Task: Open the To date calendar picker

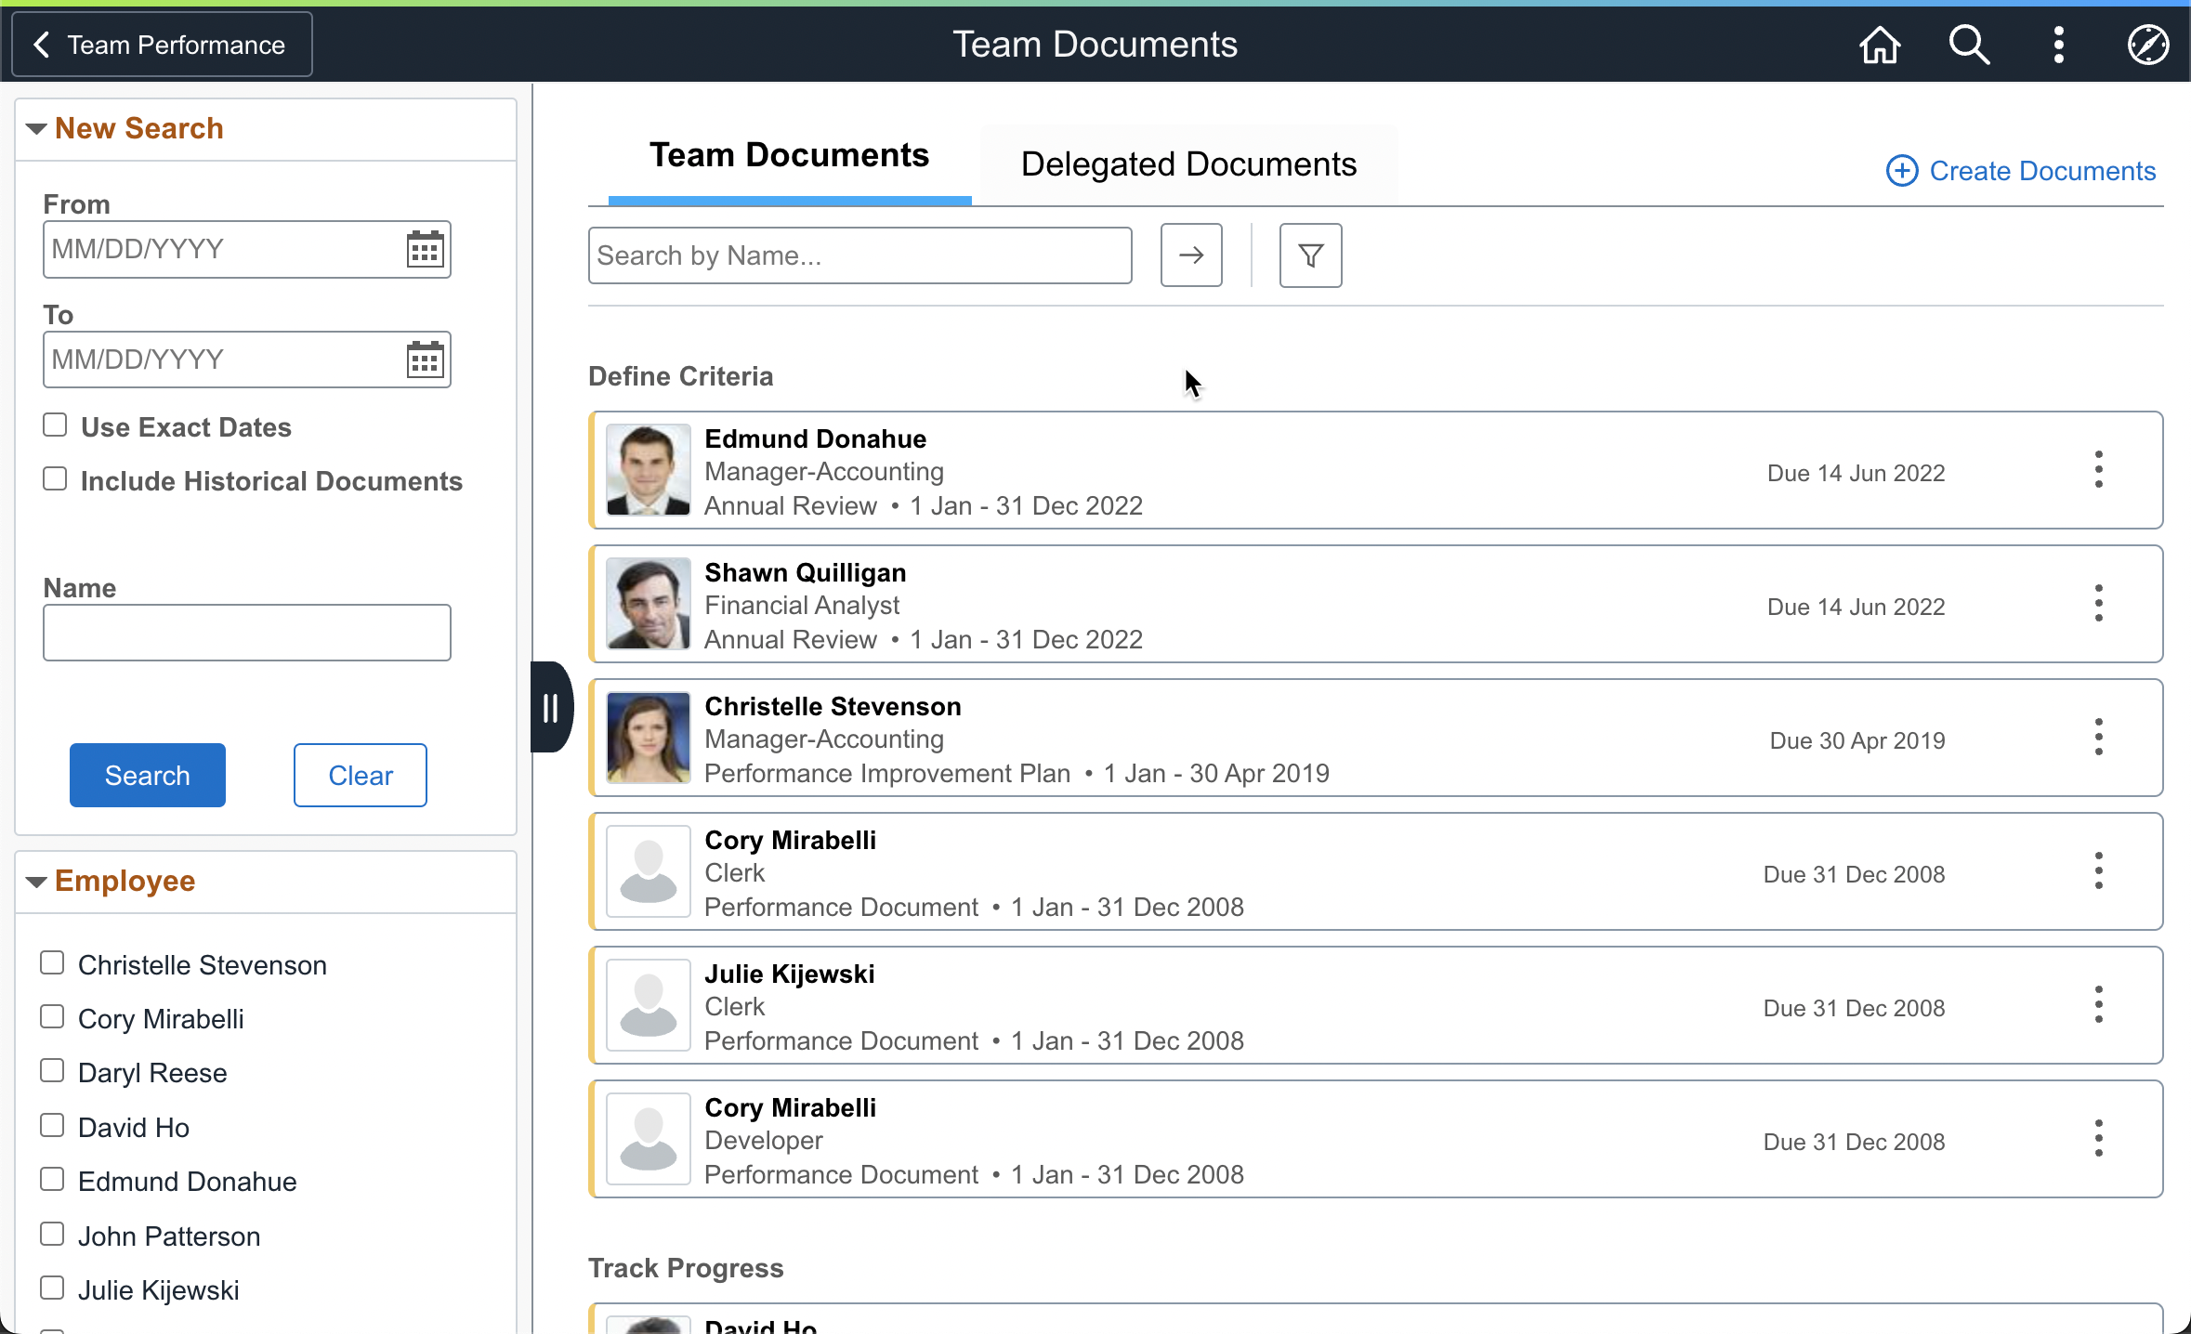Action: tap(425, 360)
